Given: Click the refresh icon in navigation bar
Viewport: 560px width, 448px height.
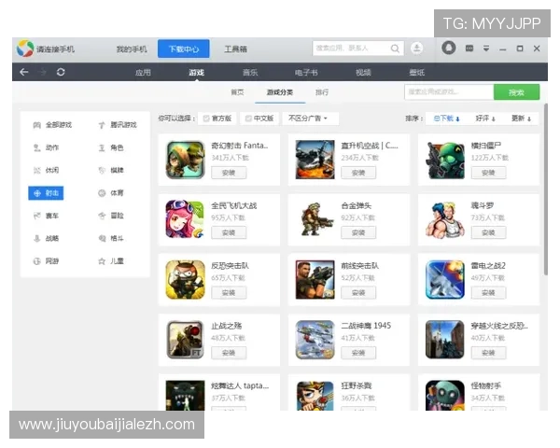Looking at the screenshot, I should (x=61, y=72).
